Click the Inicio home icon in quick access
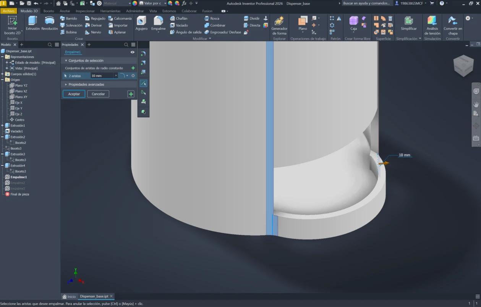The height and width of the screenshot is (307, 481). (58, 3)
